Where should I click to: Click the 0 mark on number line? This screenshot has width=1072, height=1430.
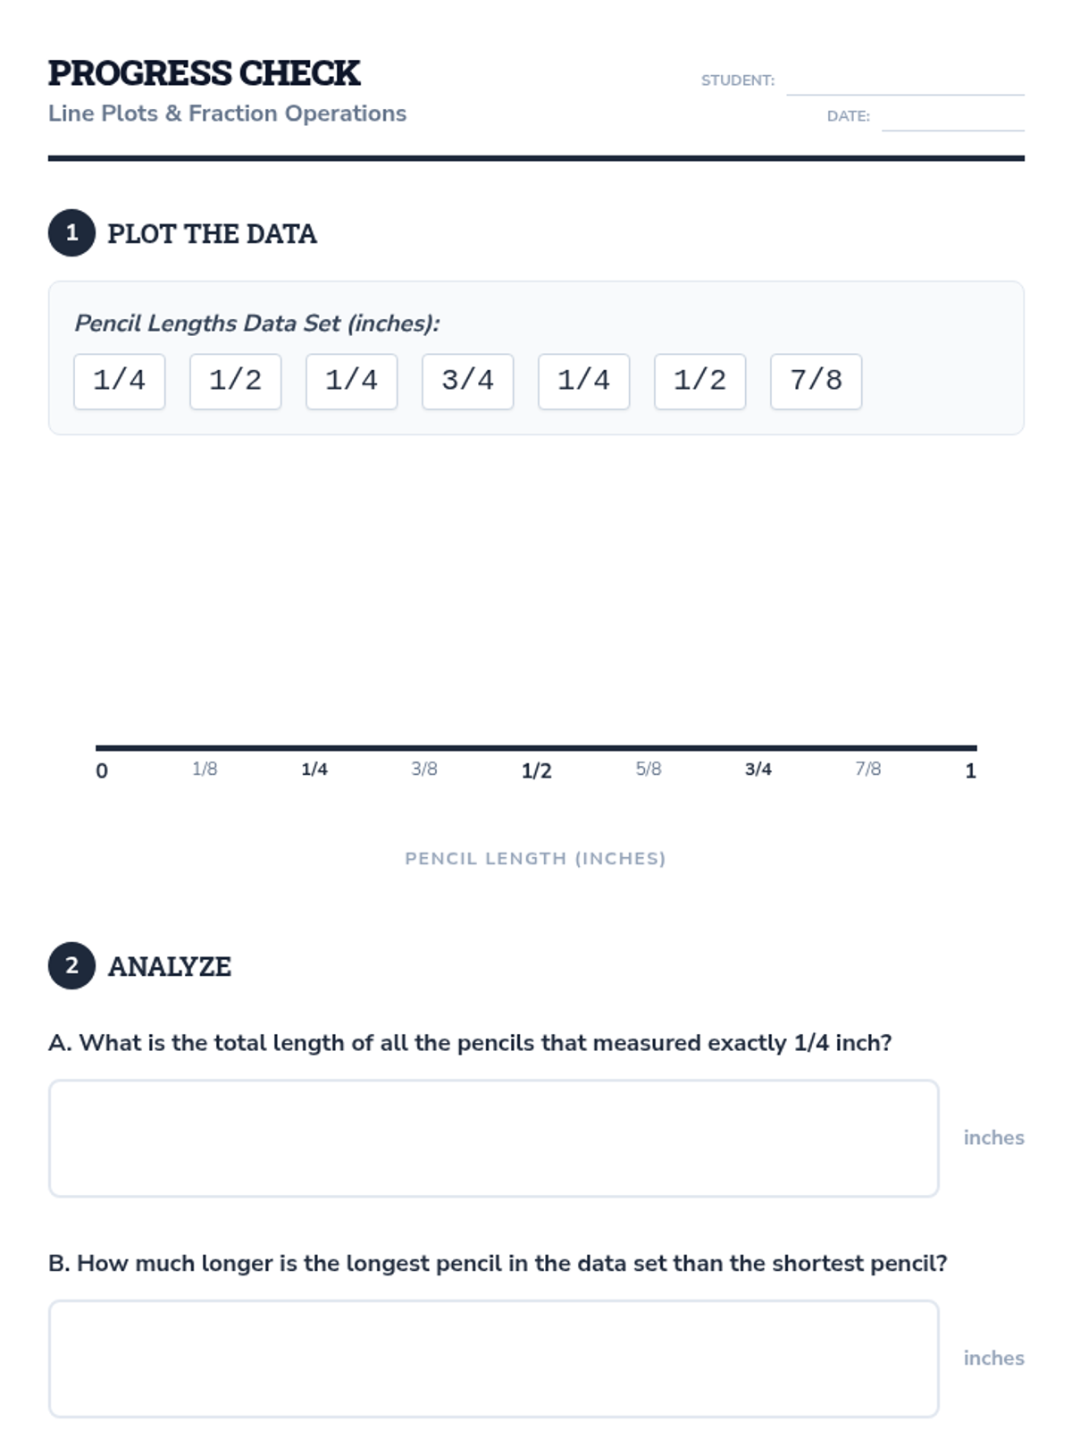(102, 770)
